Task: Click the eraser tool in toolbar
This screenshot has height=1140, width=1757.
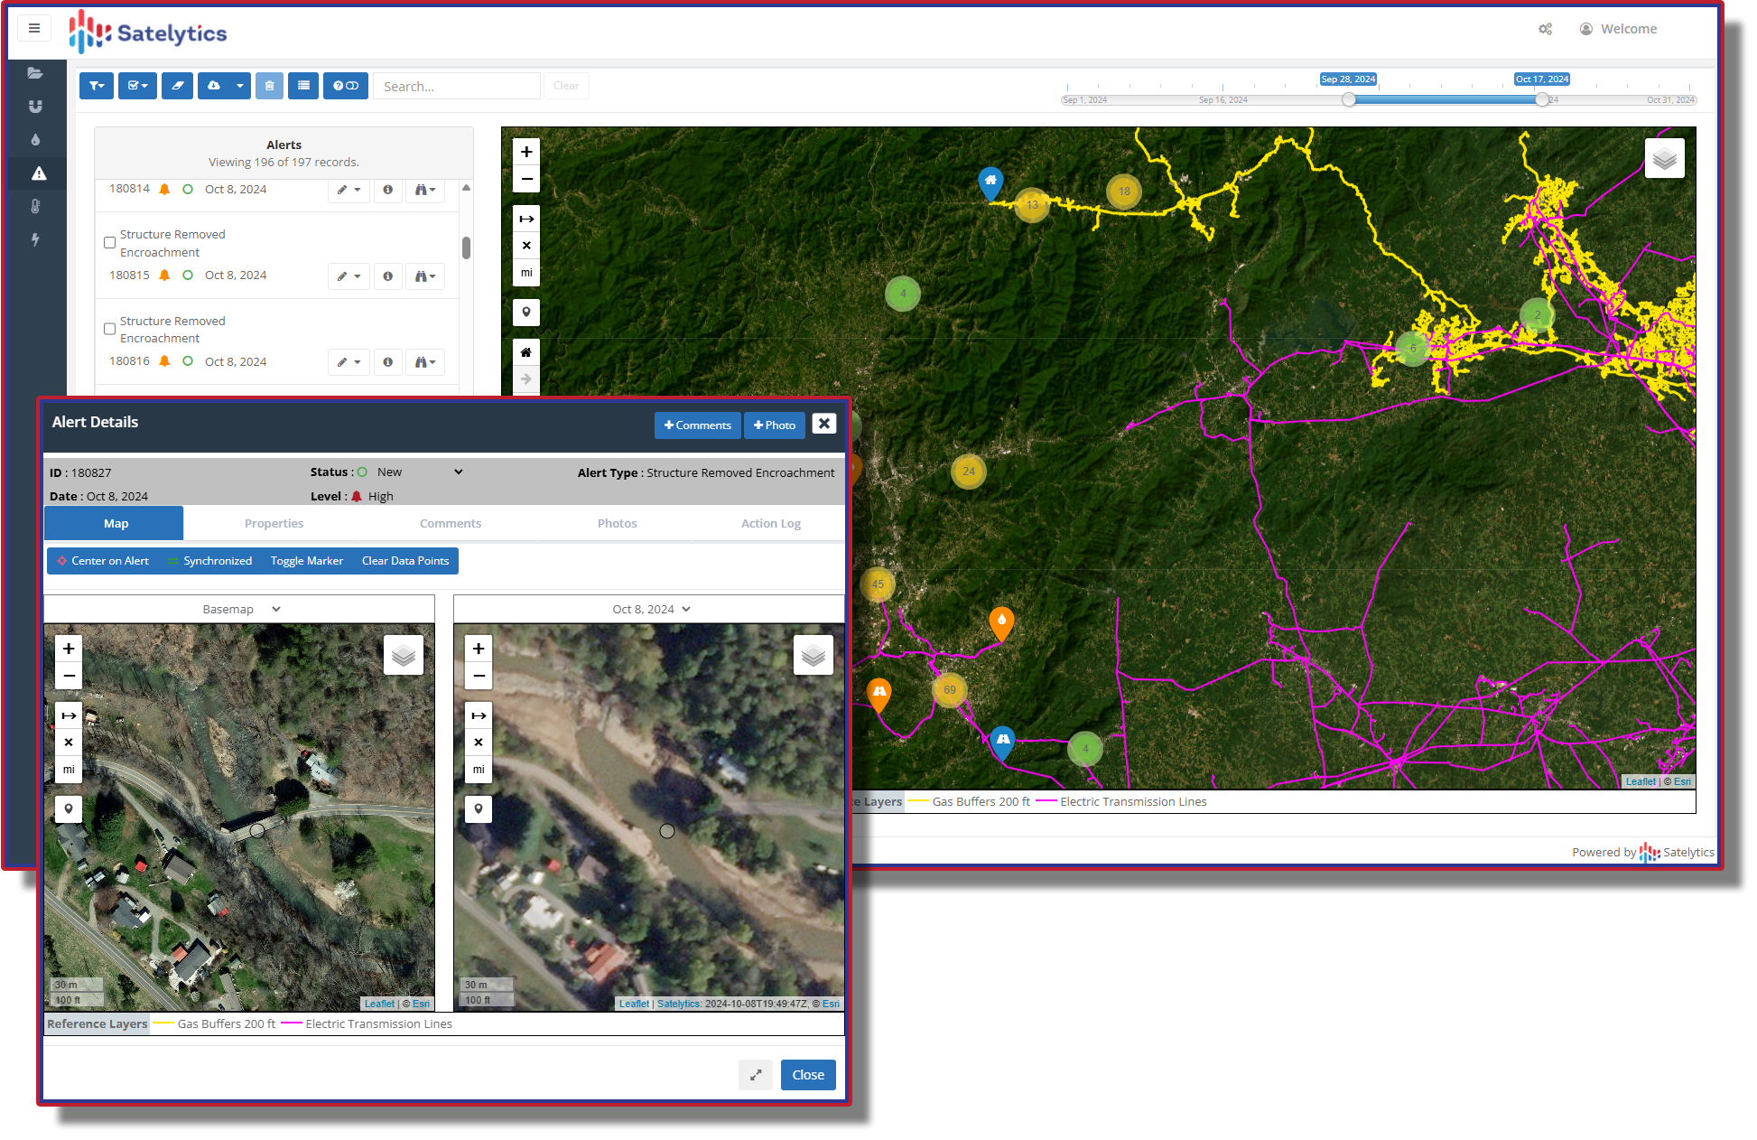Action: pyautogui.click(x=177, y=86)
